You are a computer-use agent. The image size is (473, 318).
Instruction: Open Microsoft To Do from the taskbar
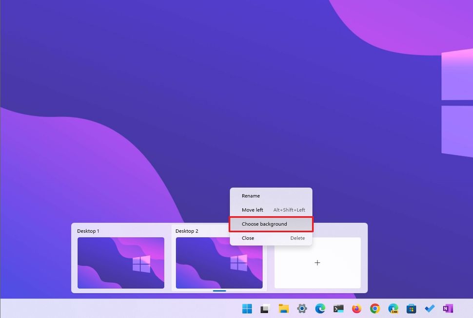(x=429, y=308)
